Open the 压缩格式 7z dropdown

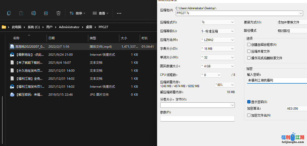(x=217, y=22)
